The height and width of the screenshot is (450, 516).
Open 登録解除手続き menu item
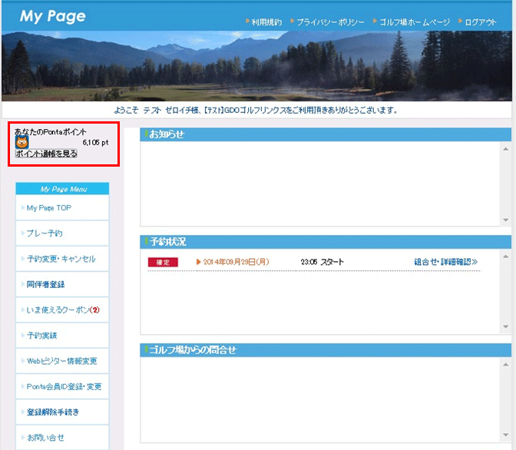pos(62,412)
